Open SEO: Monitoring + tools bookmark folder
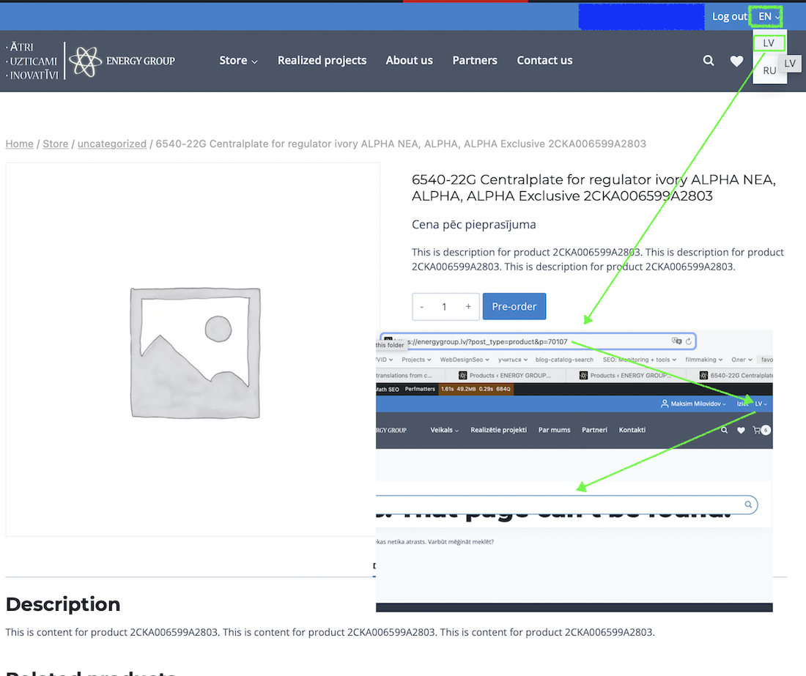The height and width of the screenshot is (676, 806). pos(640,360)
